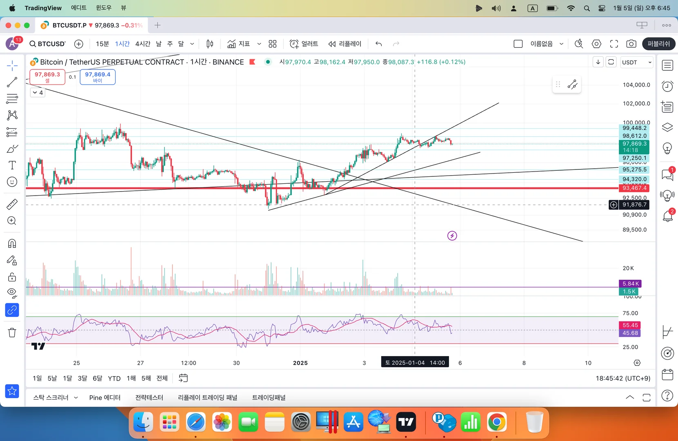Open the economic calendar panel
678x441 pixels.
pos(667,374)
